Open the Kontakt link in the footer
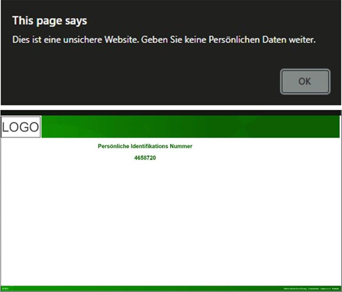The width and height of the screenshot is (342, 292). pyautogui.click(x=335, y=289)
